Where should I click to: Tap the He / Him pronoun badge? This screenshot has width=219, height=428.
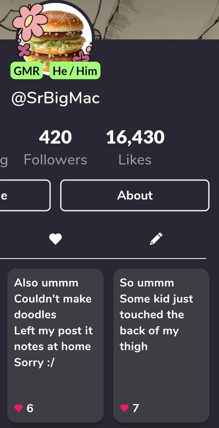pos(75,71)
